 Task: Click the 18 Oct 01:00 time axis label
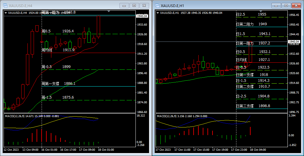click(106, 150)
